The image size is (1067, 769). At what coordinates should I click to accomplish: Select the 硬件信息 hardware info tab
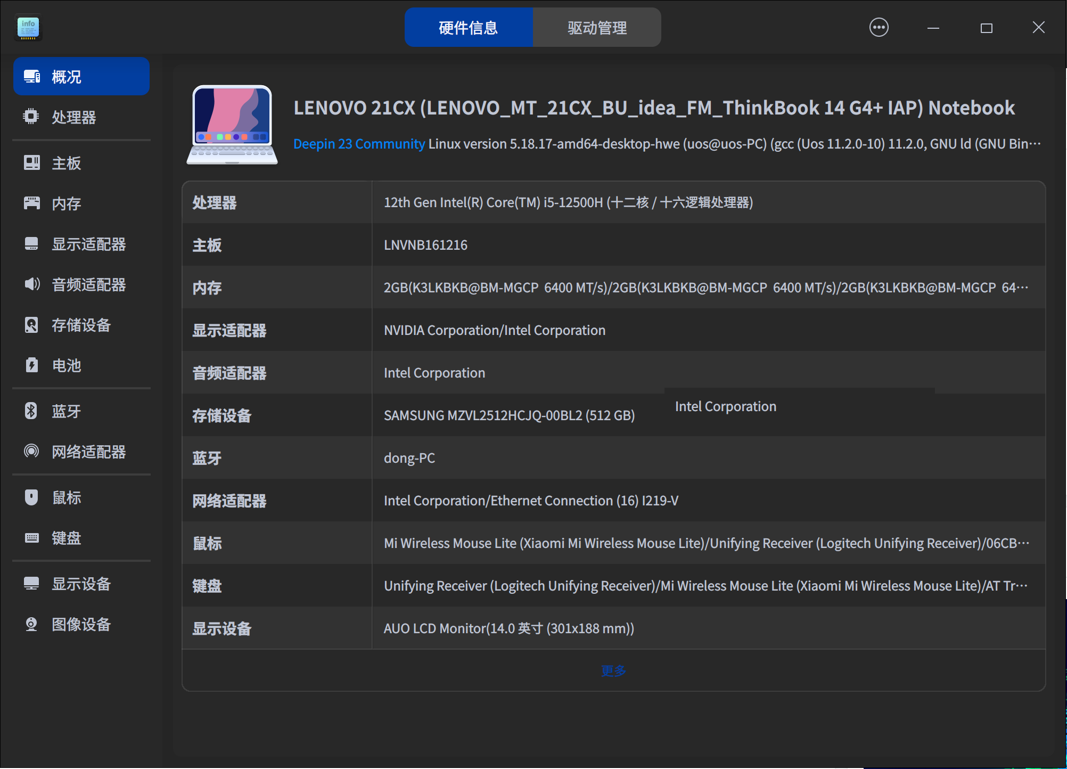468,27
